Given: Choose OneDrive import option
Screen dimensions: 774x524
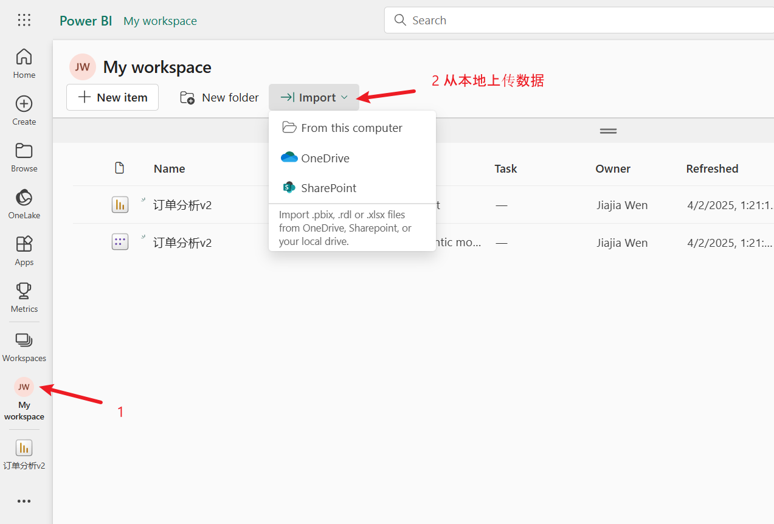Looking at the screenshot, I should pos(352,158).
